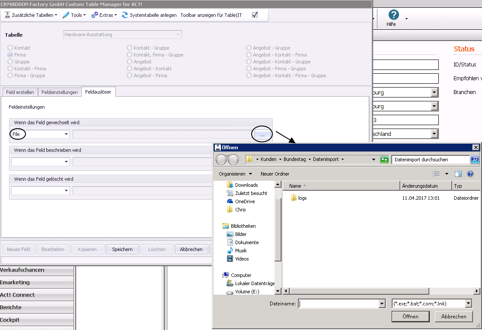Screen dimensions: 482x330
Task: Open the File dropdown under Feld gewechselt
Action: [x=40, y=134]
